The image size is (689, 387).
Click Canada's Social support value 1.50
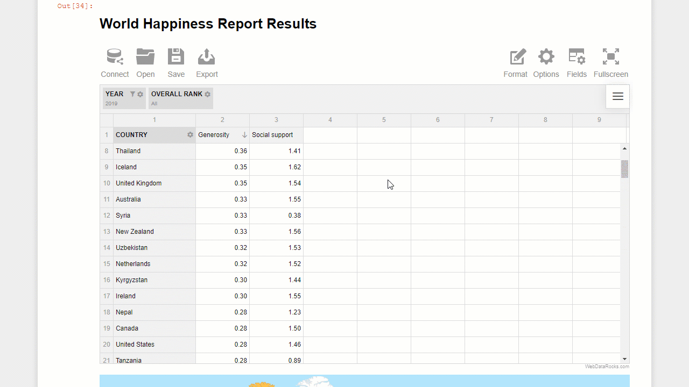tap(276, 328)
